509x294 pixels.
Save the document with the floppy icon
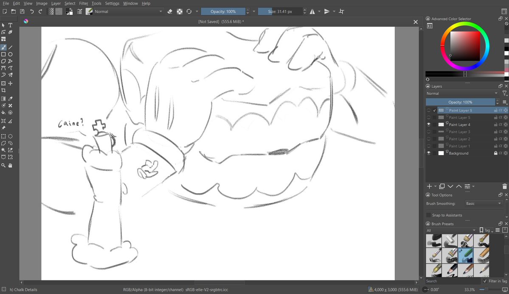pyautogui.click(x=22, y=11)
